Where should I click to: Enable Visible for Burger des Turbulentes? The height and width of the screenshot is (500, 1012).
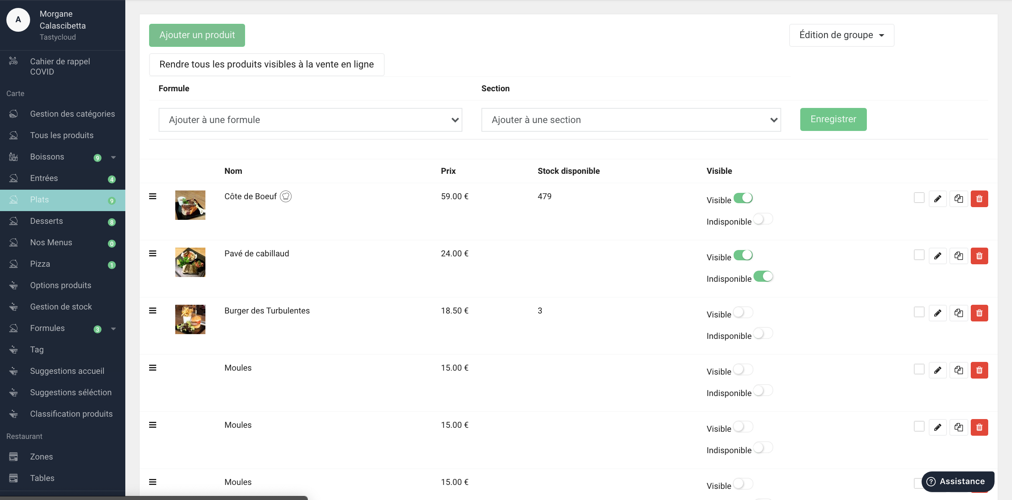tap(743, 312)
